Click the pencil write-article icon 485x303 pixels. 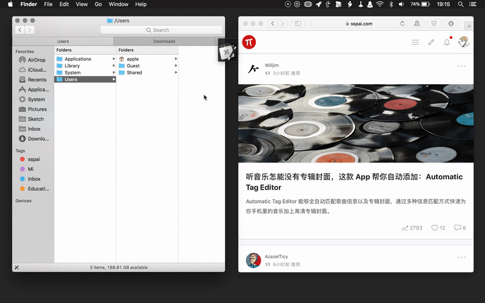(431, 42)
